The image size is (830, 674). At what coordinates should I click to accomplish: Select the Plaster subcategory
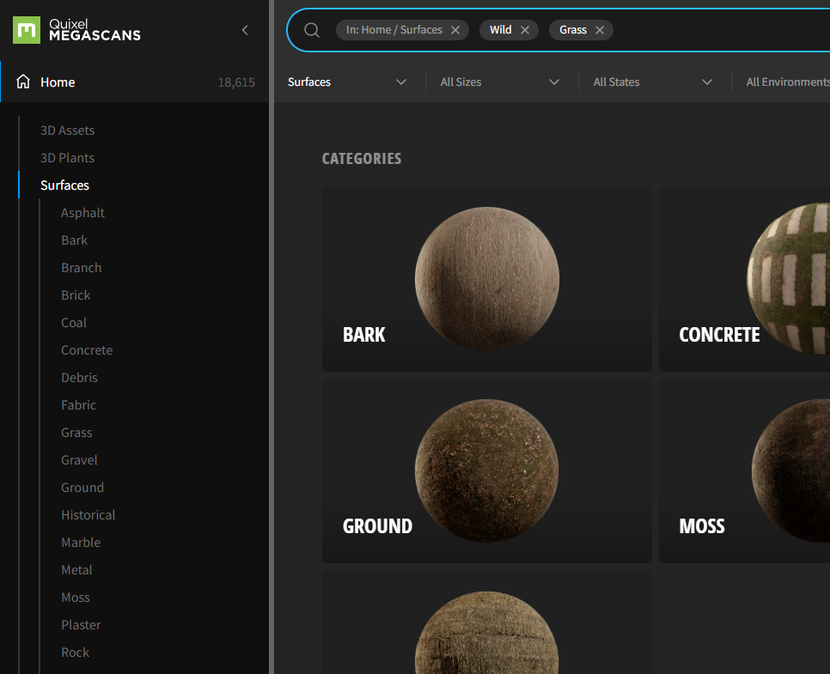tap(81, 625)
